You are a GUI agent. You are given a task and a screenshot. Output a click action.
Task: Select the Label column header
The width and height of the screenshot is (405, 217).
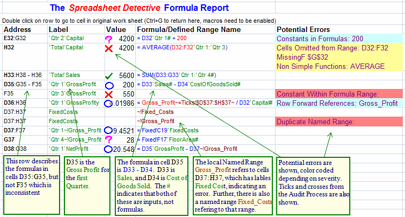point(58,29)
